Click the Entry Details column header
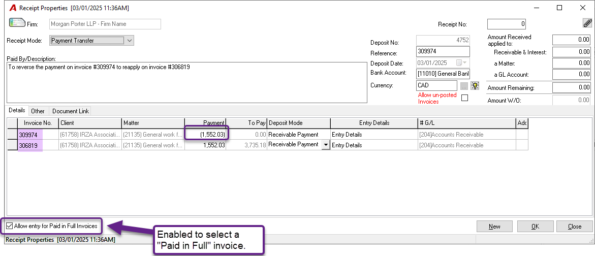Image resolution: width=595 pixels, height=256 pixels. [374, 123]
